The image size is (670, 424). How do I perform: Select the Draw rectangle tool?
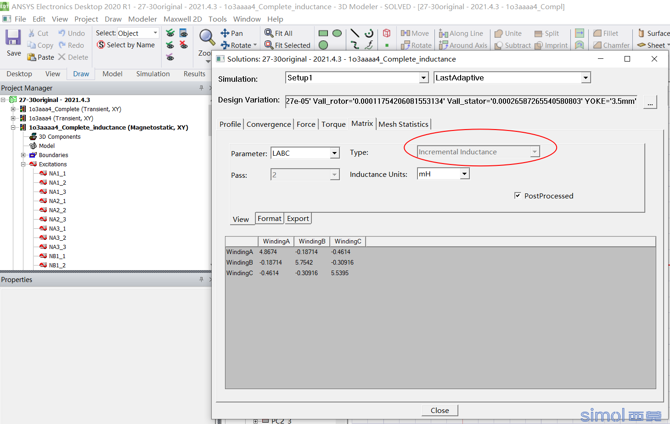tap(323, 33)
